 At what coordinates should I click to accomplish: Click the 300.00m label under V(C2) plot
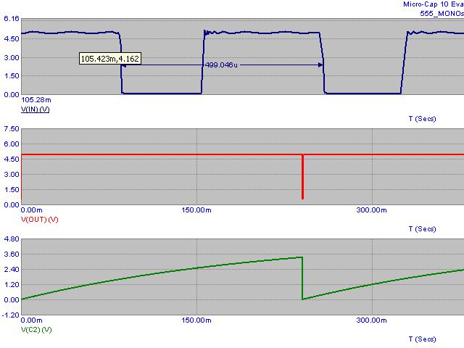(x=371, y=320)
